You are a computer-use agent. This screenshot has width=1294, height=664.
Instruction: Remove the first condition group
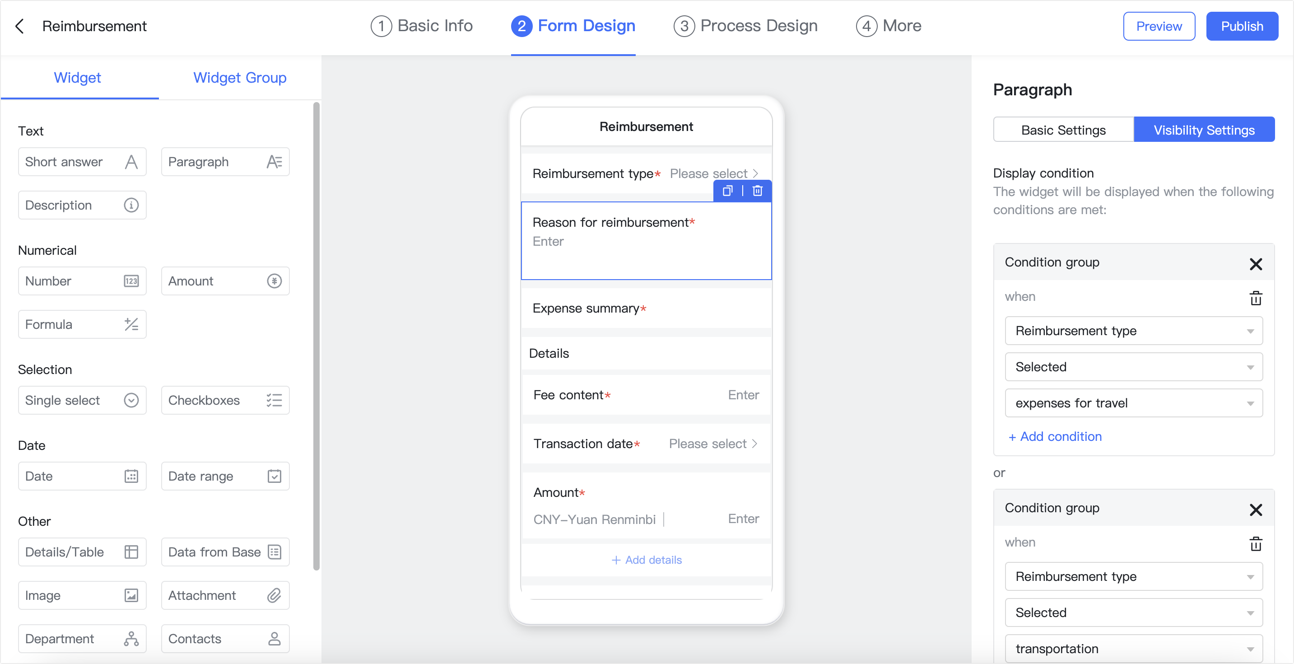click(x=1257, y=264)
